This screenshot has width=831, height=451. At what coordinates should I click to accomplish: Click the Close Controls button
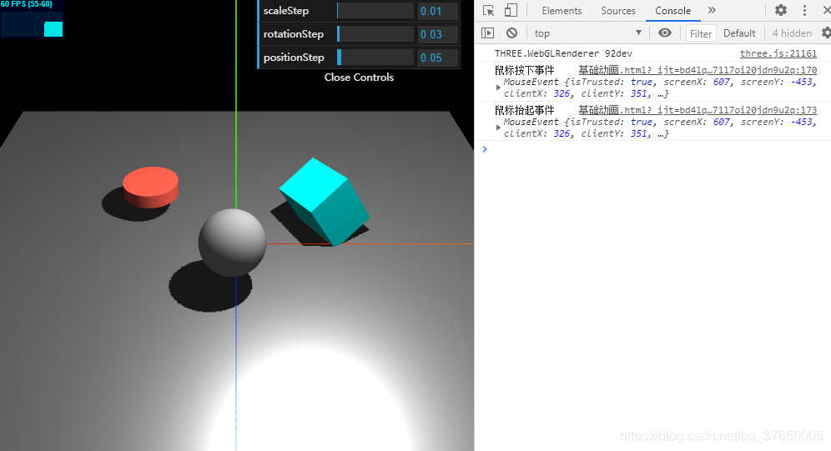(359, 78)
